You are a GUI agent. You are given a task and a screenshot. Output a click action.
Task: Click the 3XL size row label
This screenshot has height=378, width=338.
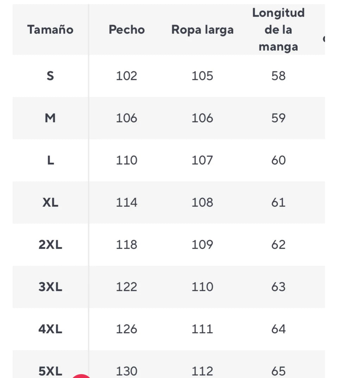(50, 287)
